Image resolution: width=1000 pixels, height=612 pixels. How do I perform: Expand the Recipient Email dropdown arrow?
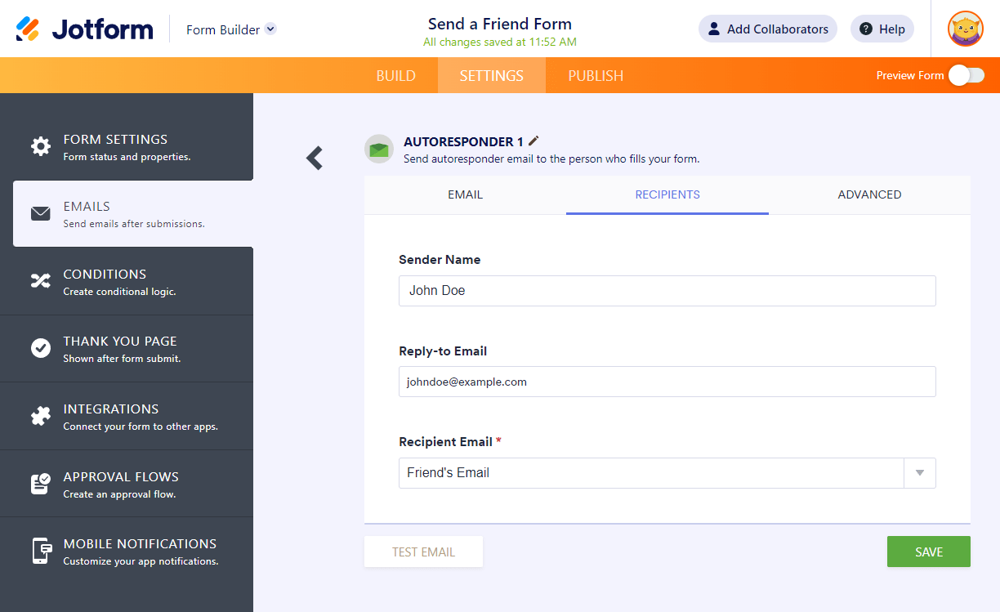click(x=920, y=473)
